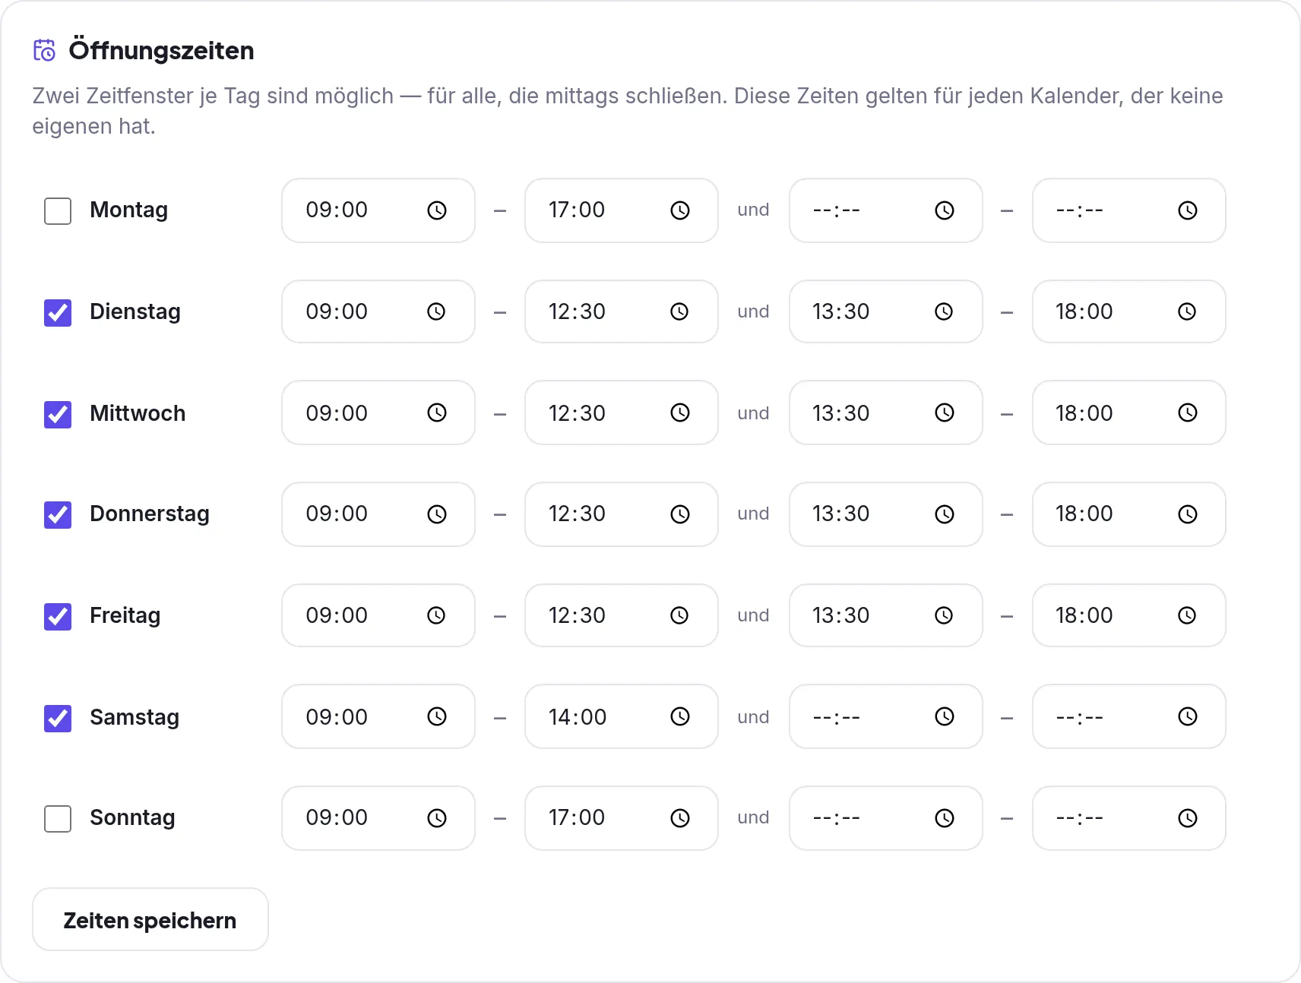Edit Montag opening time 09:00
The width and height of the screenshot is (1301, 983).
tap(378, 210)
